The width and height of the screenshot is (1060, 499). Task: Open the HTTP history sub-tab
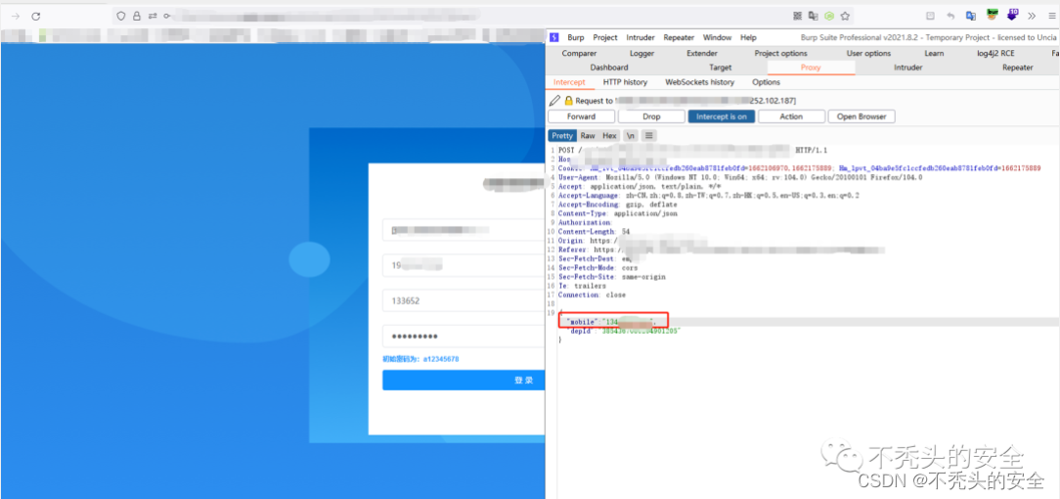(625, 82)
